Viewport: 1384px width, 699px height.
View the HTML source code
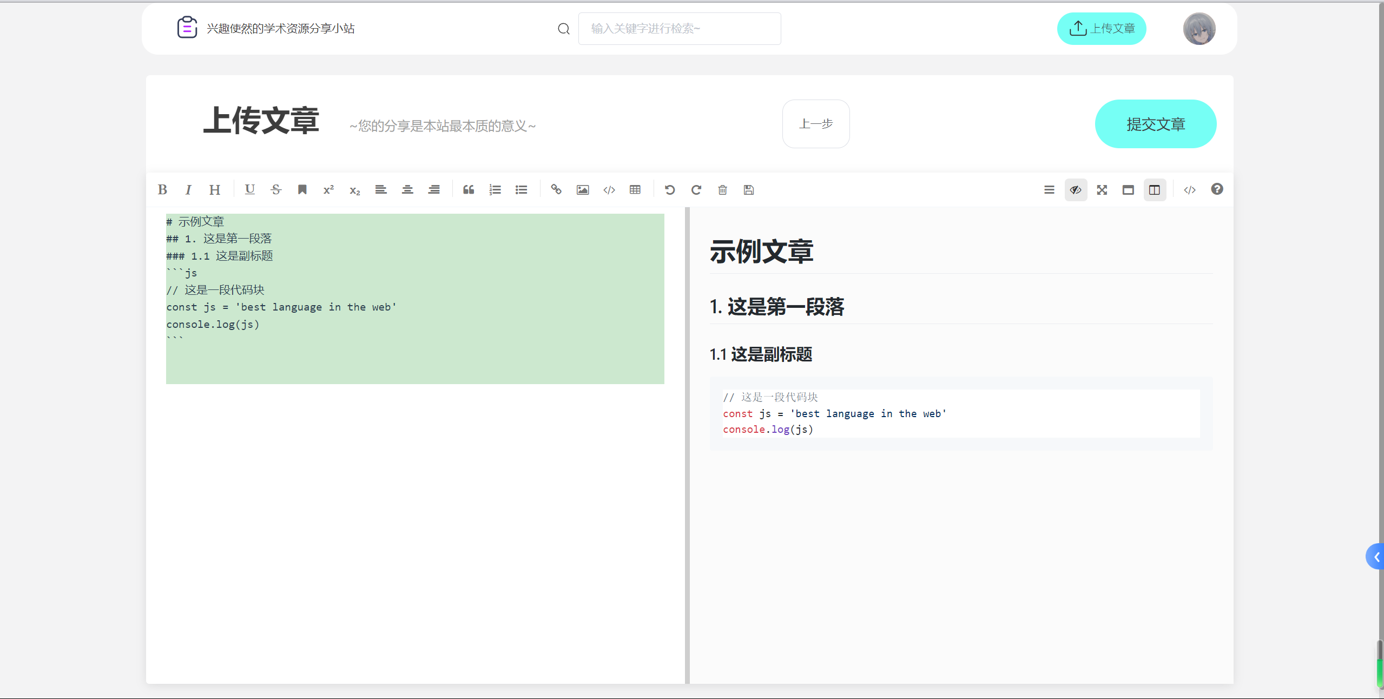pyautogui.click(x=1190, y=190)
